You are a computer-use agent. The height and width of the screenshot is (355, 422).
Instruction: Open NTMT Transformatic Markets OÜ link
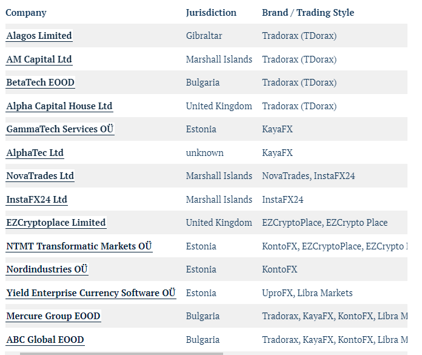(79, 246)
